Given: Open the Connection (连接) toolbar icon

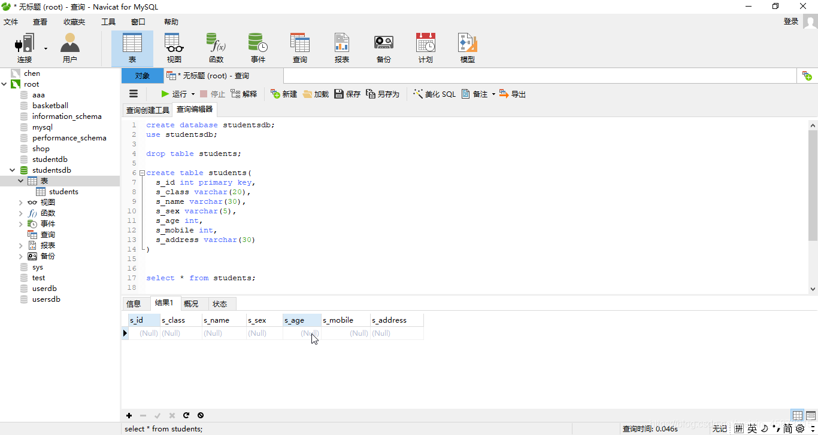Looking at the screenshot, I should [x=25, y=48].
